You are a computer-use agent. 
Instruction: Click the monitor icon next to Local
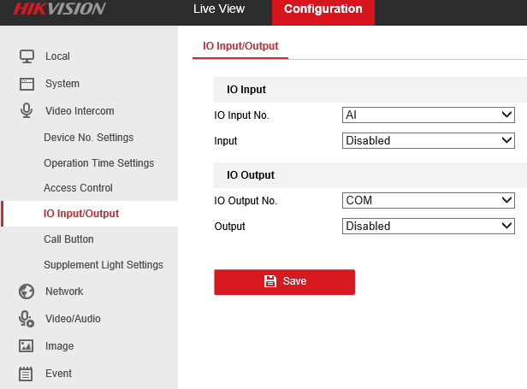(27, 56)
